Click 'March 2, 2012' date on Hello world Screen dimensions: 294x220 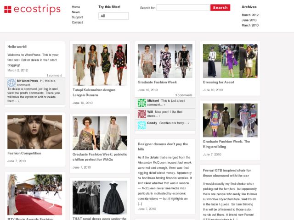tap(17, 70)
